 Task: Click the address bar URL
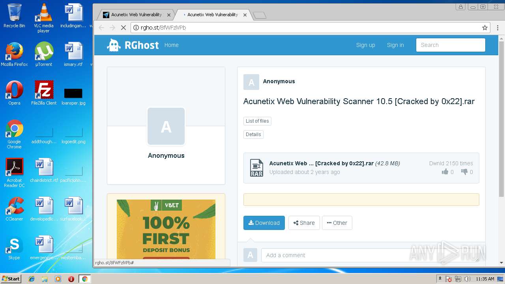click(x=163, y=28)
